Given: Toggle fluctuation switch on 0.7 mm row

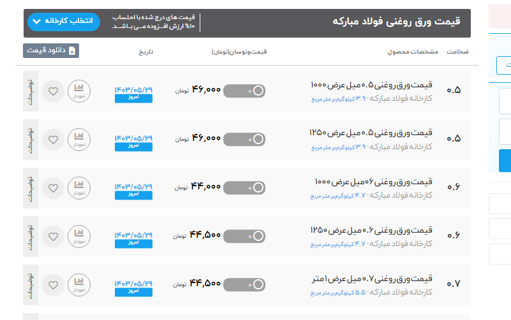Looking at the screenshot, I should pyautogui.click(x=244, y=284).
